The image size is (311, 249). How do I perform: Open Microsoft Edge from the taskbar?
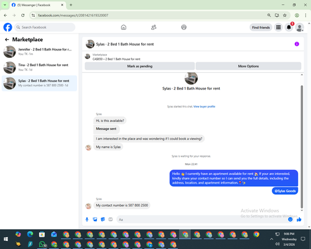click(x=30, y=234)
